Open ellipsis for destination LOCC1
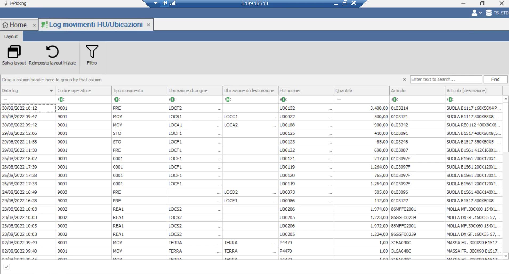This screenshot has height=274, width=509. [274, 117]
